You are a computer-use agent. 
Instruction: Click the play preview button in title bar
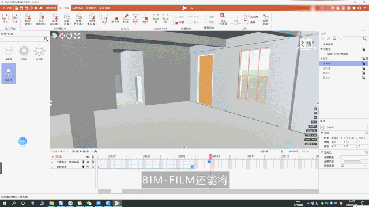tap(184, 8)
